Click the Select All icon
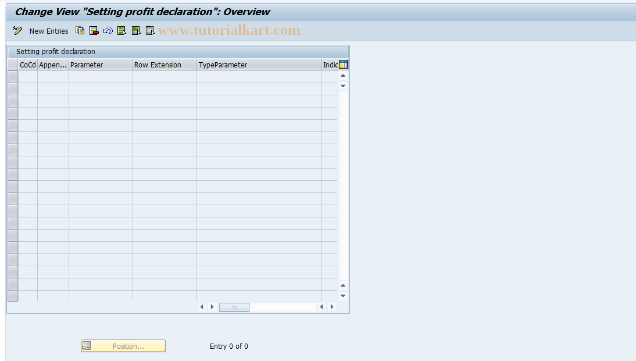This screenshot has height=361, width=636. [x=122, y=31]
